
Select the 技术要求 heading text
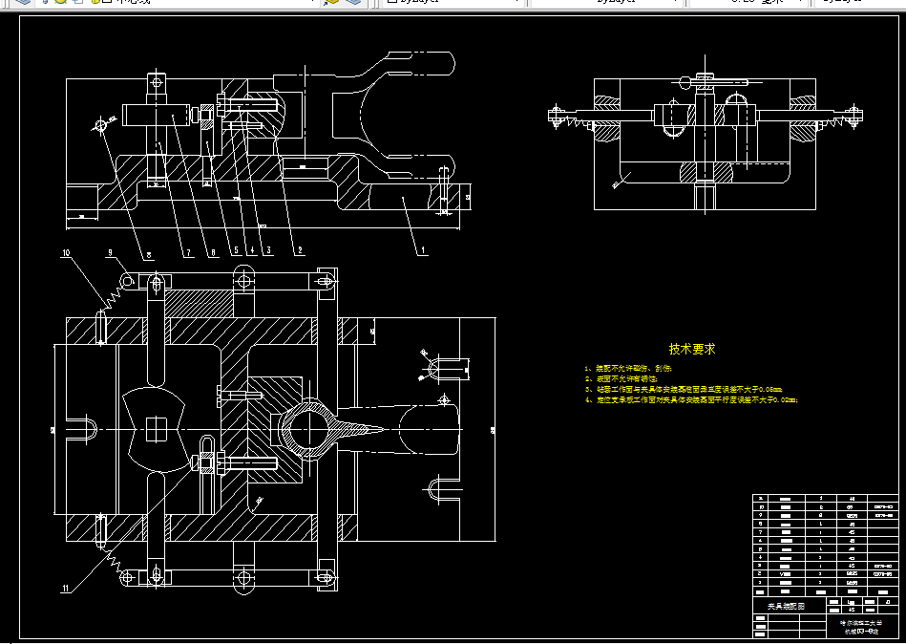tap(692, 350)
